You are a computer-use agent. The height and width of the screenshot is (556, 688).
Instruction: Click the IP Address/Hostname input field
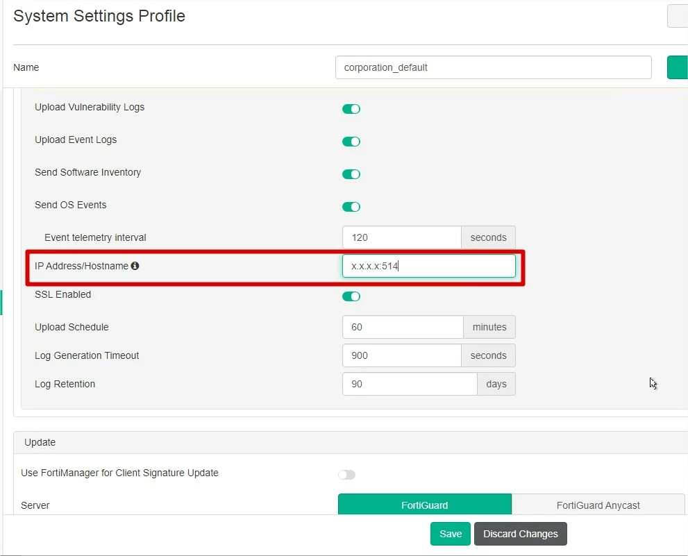point(428,266)
